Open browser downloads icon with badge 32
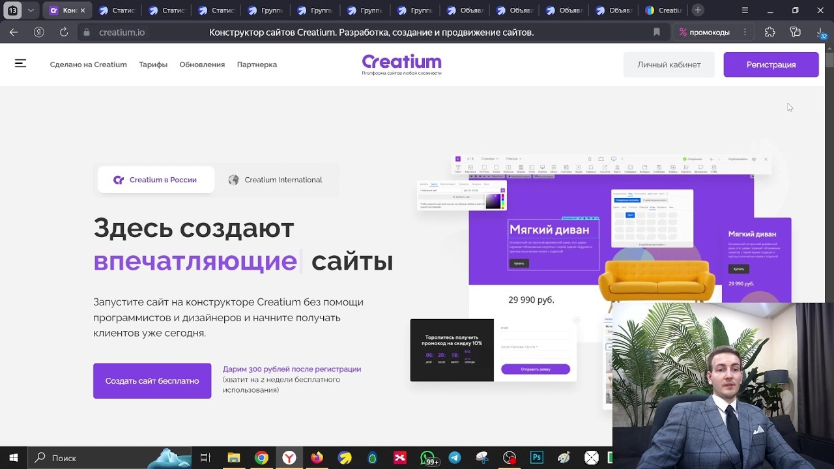Screen dimensions: 834x469 click(820, 32)
